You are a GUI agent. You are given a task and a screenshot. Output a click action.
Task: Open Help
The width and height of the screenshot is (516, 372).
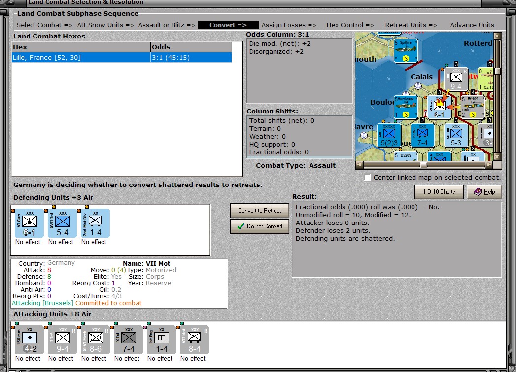484,192
